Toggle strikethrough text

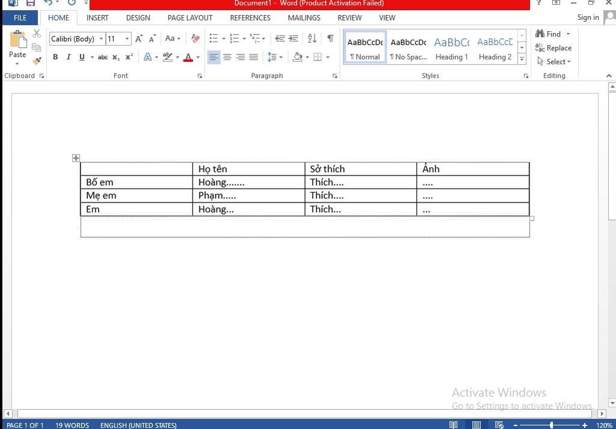(x=102, y=57)
